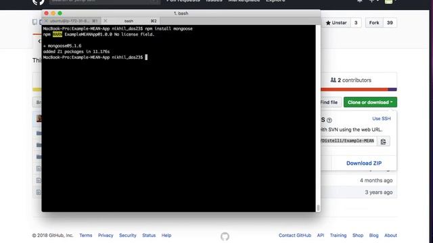Open the Status footer link
433x243 pixels.
149,236
